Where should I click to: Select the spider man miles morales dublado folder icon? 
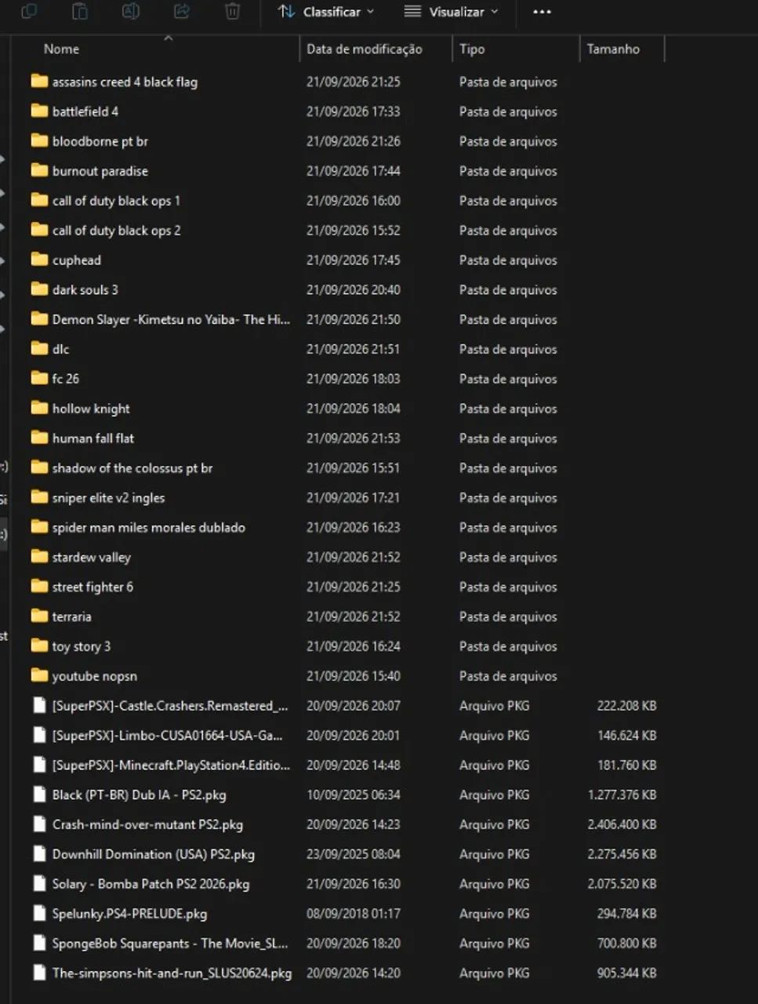pyautogui.click(x=39, y=527)
